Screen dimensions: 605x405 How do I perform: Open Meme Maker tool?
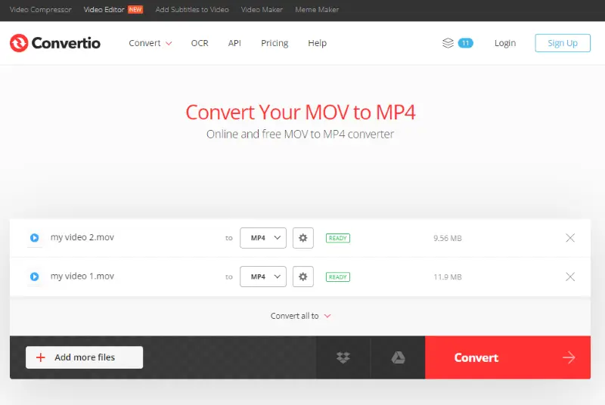[x=317, y=10]
